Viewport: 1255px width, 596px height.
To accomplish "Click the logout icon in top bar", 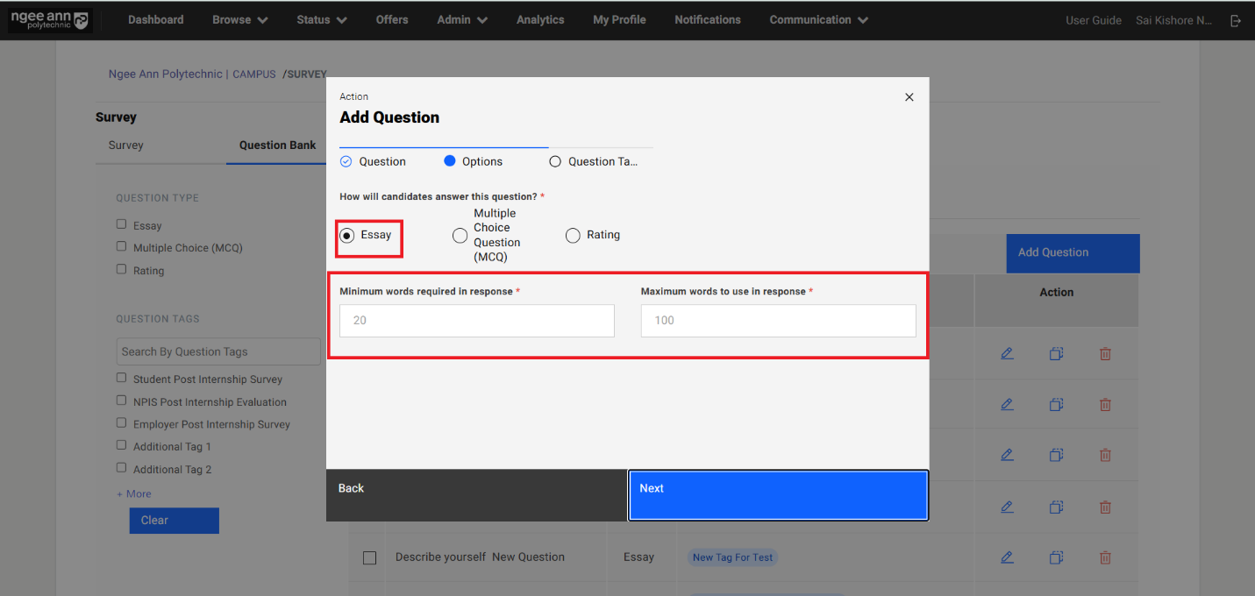I will 1235,20.
